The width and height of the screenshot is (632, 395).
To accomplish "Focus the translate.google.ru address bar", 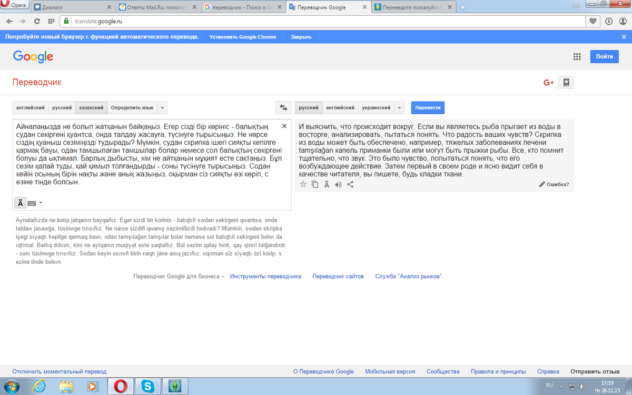I will click(x=322, y=21).
